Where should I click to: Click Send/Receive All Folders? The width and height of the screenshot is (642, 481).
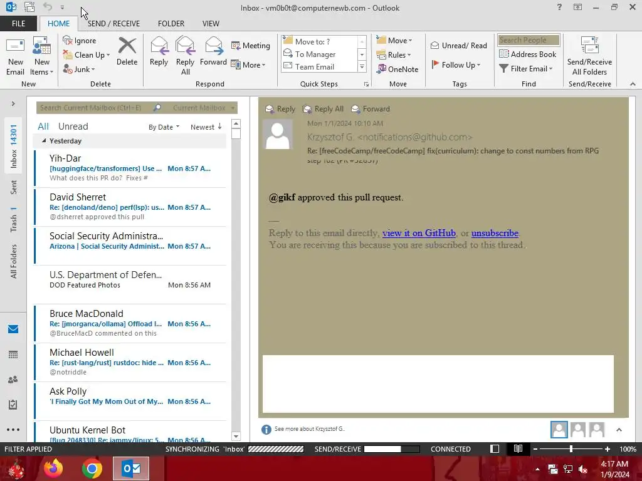tap(589, 56)
